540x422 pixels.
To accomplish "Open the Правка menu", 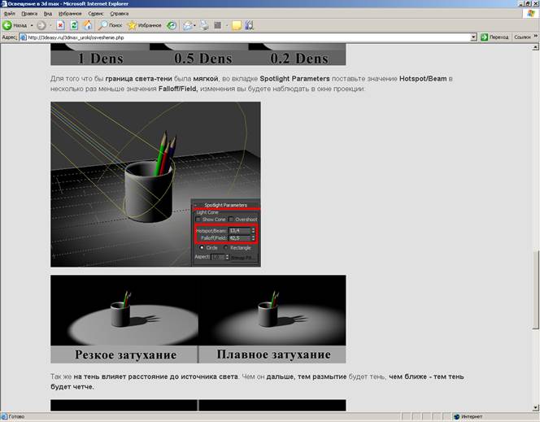I will coord(29,14).
